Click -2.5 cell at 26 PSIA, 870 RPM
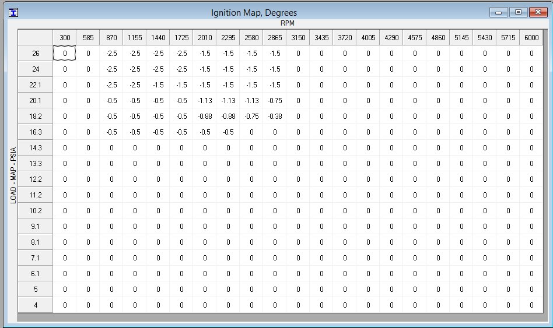This screenshot has width=553, height=328. [x=111, y=54]
